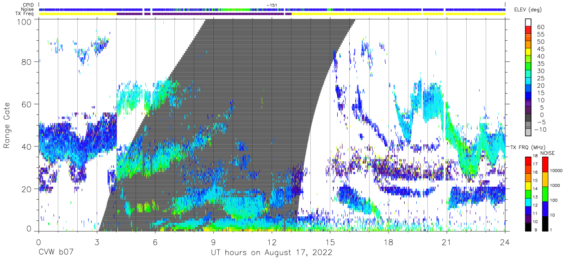Image resolution: width=568 pixels, height=262 pixels.
Task: Click the '55' label on elevation colorbar
Action: click(x=540, y=35)
